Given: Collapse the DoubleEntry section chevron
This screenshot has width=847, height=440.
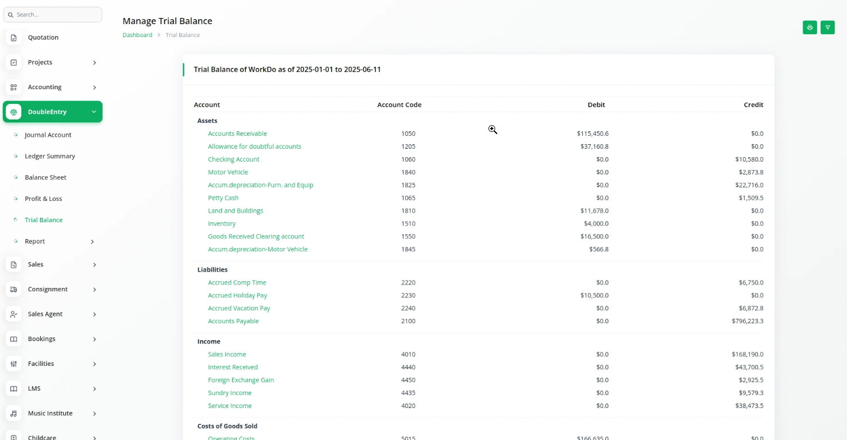Looking at the screenshot, I should click(94, 112).
